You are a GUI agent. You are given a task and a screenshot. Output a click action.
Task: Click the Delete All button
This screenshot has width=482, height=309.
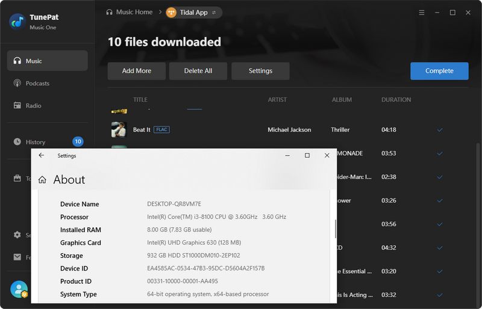tap(198, 71)
